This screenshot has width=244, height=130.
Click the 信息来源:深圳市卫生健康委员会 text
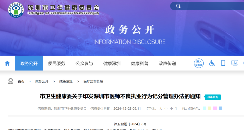(62, 109)
